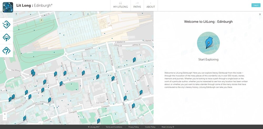Image resolution: width=263 pixels, height=129 pixels.
Task: Zoom in the map with plus button
Action: [x=5, y=114]
